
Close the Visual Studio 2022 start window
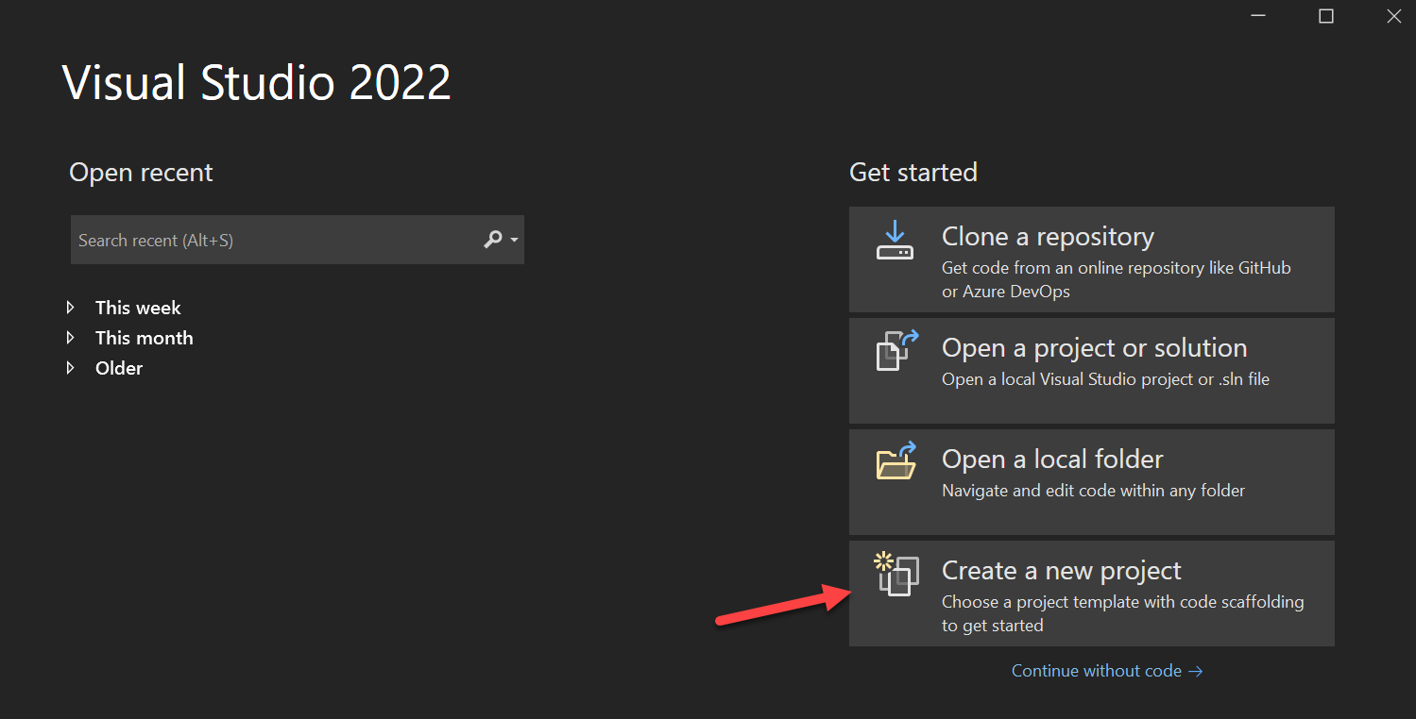pyautogui.click(x=1393, y=16)
